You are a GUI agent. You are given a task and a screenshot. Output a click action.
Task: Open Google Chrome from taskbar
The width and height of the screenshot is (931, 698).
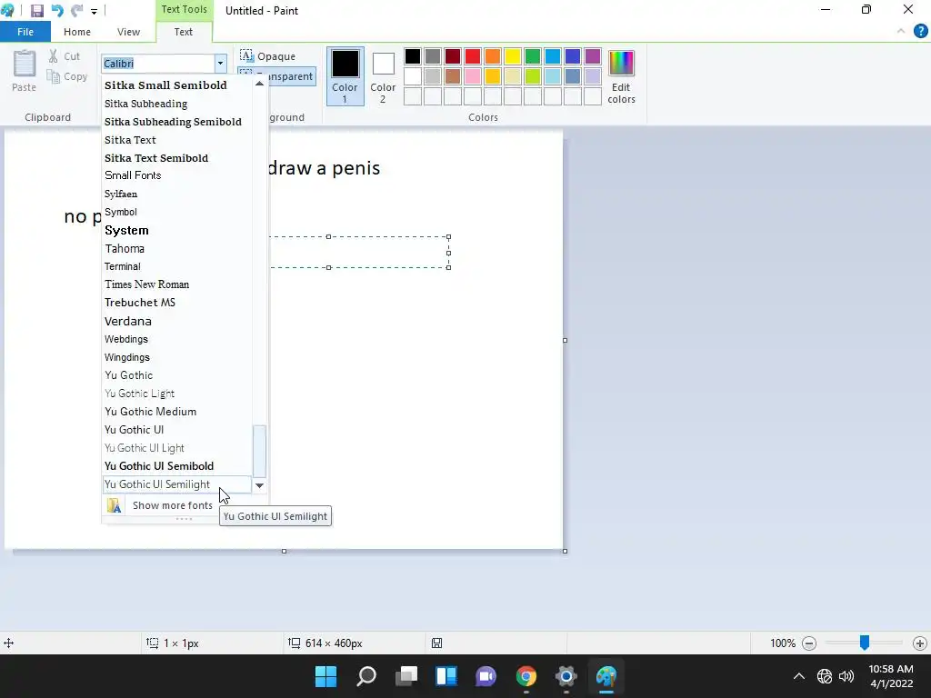[526, 676]
